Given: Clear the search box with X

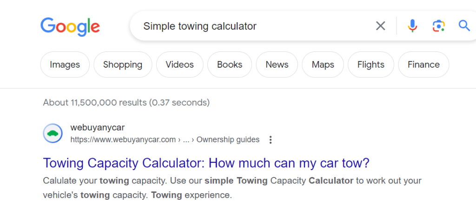Looking at the screenshot, I should tap(380, 26).
